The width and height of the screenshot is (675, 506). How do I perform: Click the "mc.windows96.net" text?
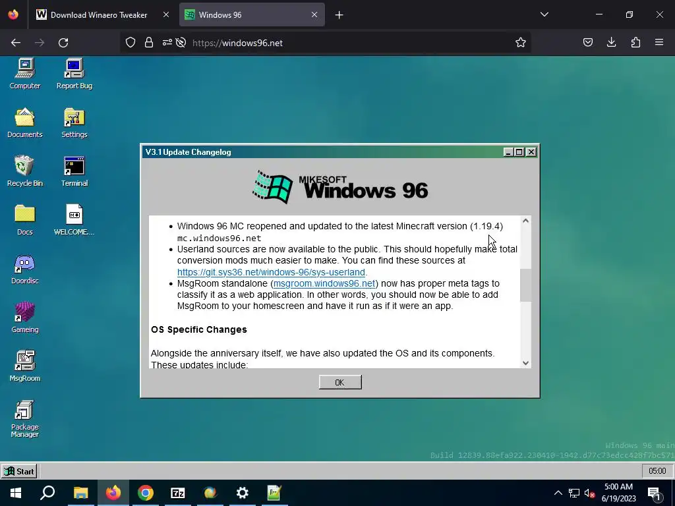pyautogui.click(x=219, y=238)
